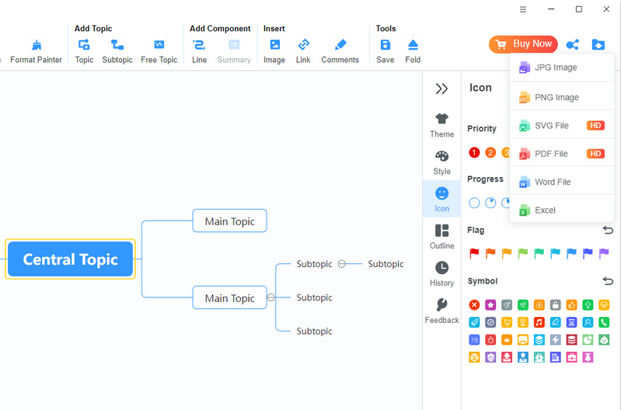This screenshot has height=410, width=621.
Task: Select the Central Topic node
Action: (x=70, y=259)
